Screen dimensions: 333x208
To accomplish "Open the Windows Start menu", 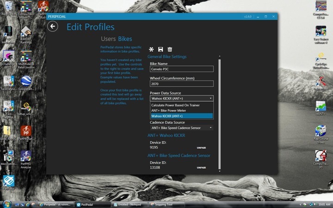I will 7,204.
